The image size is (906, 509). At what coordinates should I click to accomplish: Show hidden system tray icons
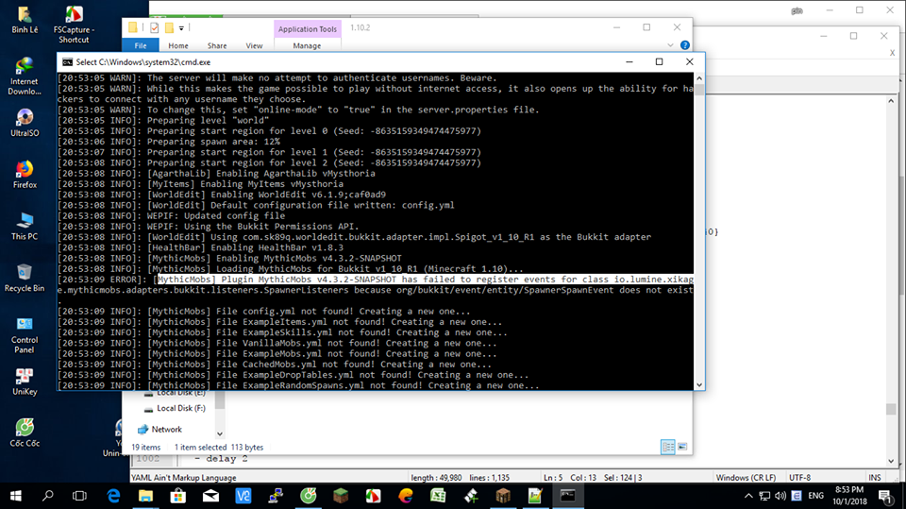coord(748,496)
